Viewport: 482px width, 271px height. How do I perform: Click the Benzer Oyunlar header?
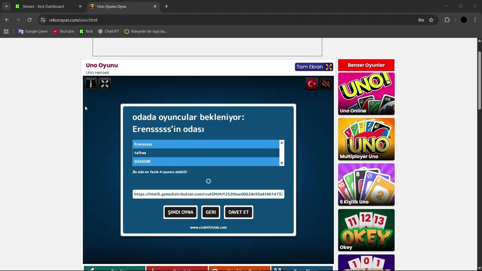pyautogui.click(x=366, y=65)
